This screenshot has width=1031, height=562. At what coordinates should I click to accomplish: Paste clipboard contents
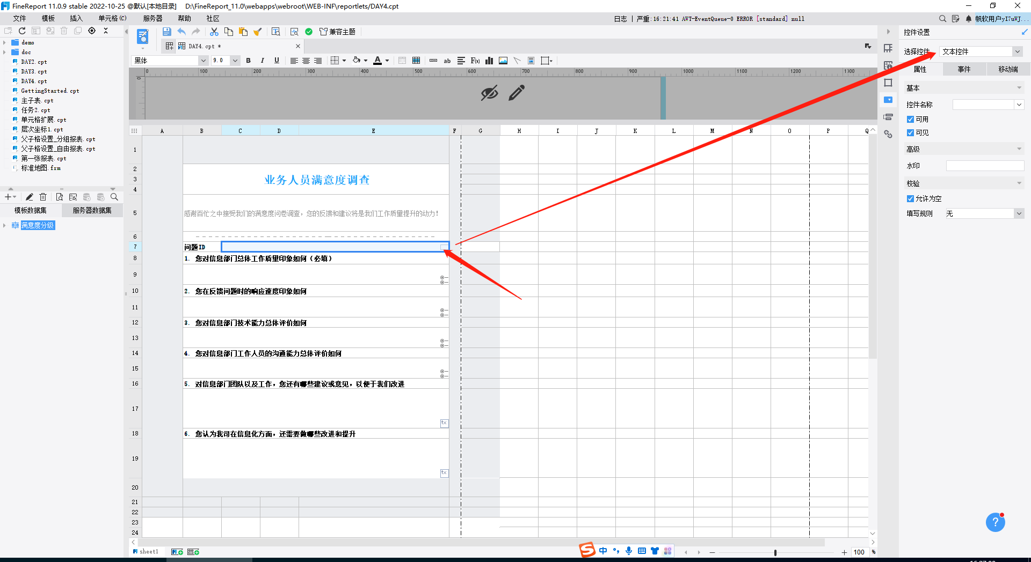(243, 32)
